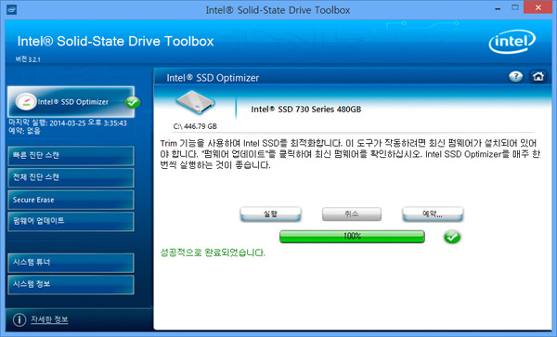Click the 100% green progress bar
Image resolution: width=557 pixels, height=337 pixels.
click(352, 237)
